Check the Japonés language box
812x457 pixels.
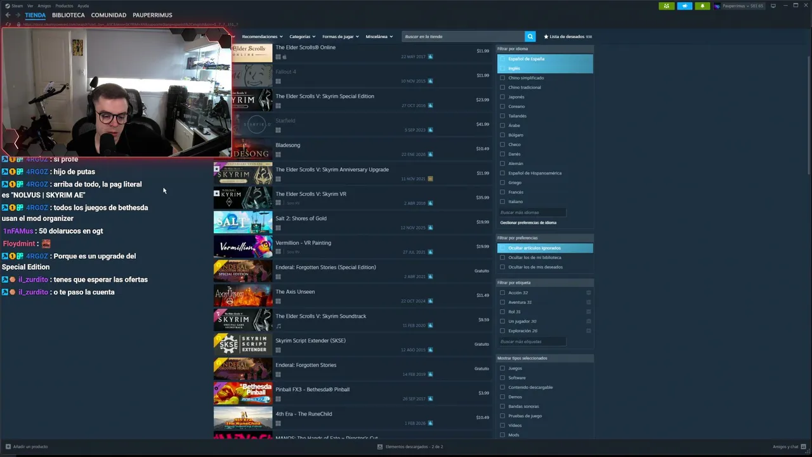502,96
